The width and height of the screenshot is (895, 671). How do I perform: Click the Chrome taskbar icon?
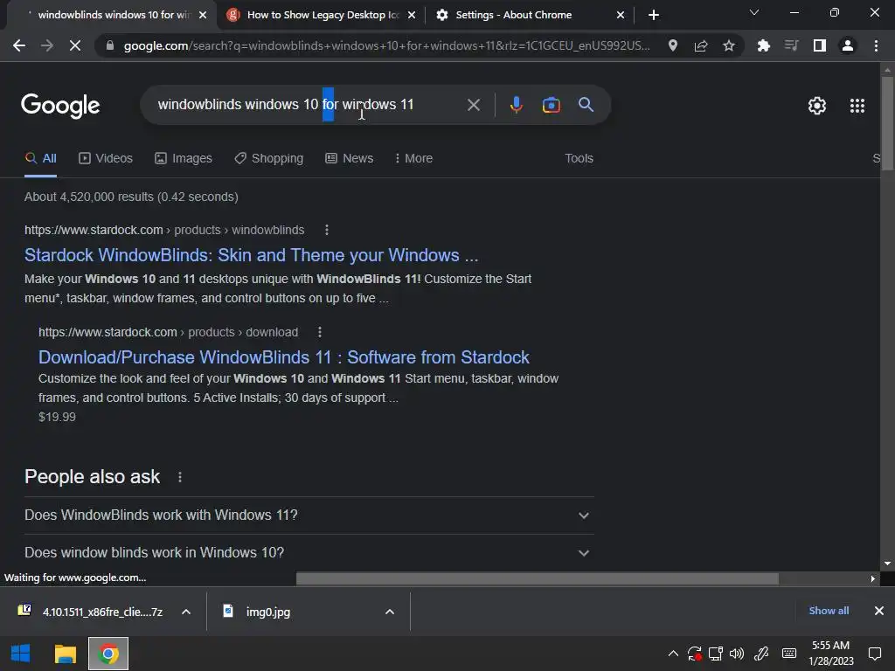pyautogui.click(x=108, y=654)
